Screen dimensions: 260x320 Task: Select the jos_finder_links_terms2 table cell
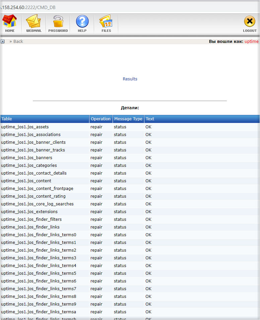45,250
